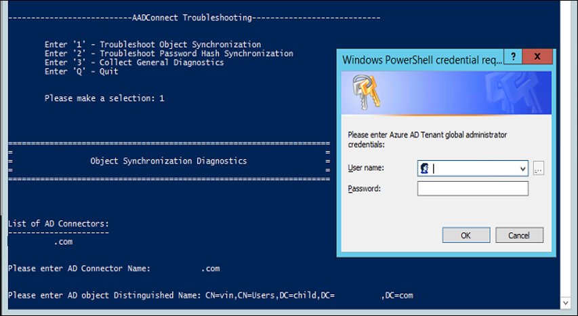578x316 pixels.
Task: Select 'Collect General Diagnostics' line
Action: [x=134, y=62]
